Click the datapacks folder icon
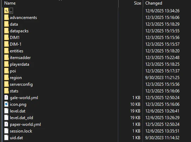The height and width of the screenshot is (142, 191). 6,31
